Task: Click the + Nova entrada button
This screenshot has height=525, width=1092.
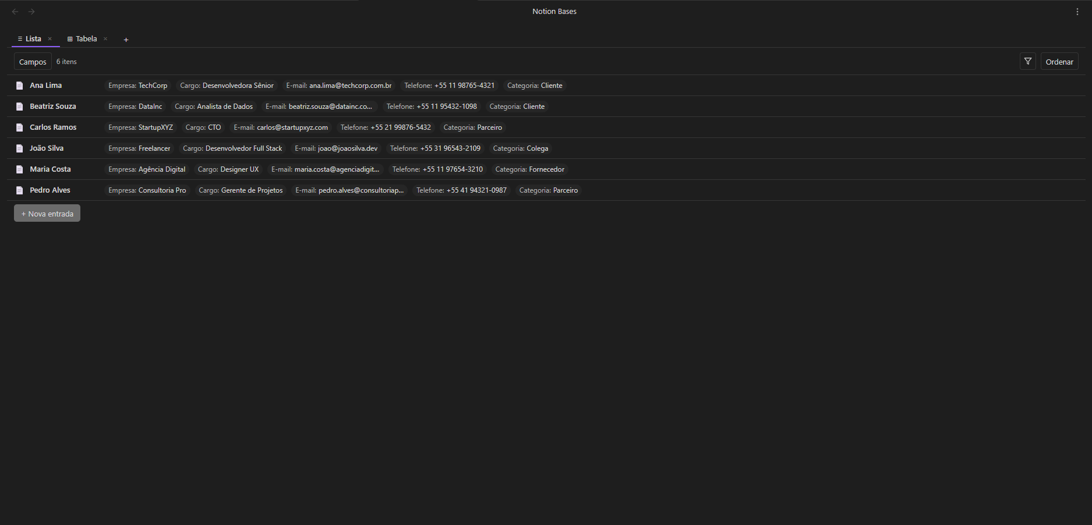Action: 47,213
